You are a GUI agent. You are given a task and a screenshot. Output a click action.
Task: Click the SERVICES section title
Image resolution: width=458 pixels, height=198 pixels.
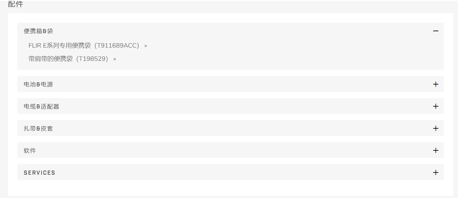point(39,173)
